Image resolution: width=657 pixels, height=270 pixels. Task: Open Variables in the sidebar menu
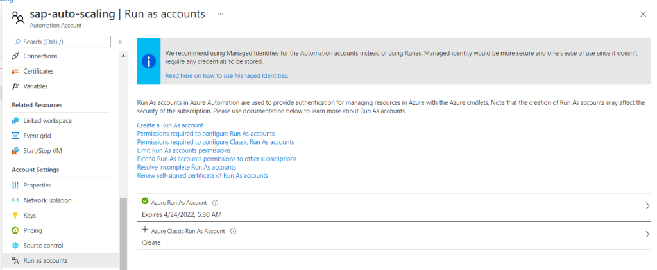[36, 86]
